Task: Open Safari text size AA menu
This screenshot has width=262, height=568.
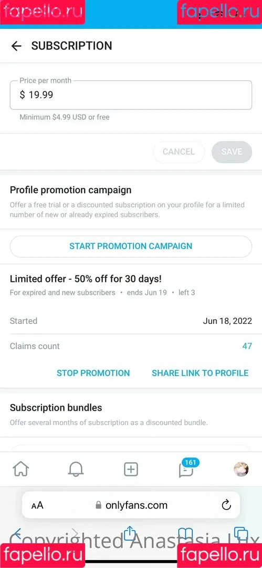Action: pyautogui.click(x=37, y=505)
